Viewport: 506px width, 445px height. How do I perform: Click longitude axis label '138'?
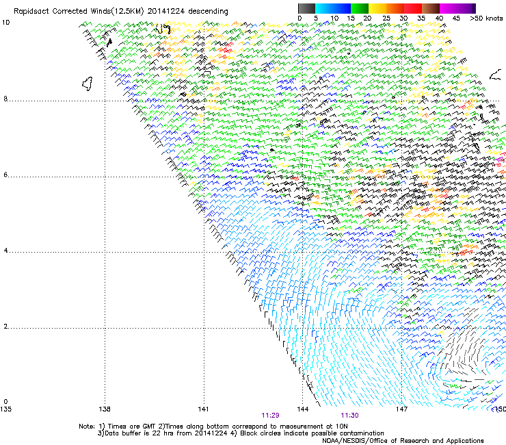[105, 409]
